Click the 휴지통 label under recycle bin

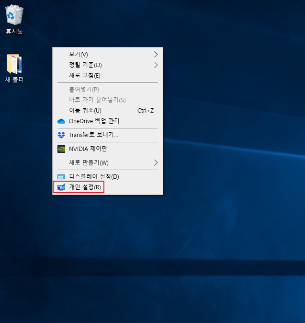coord(14,31)
